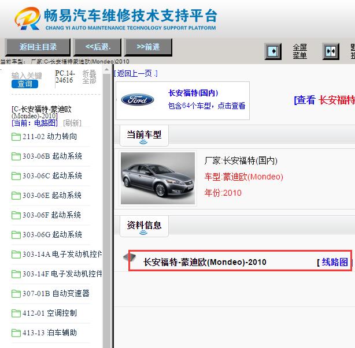Collapse the 当前车型 section header

coord(144,136)
